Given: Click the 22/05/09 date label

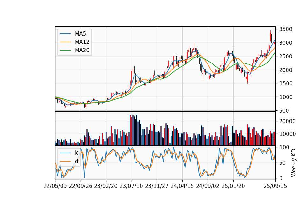Looking at the screenshot, I should point(55,186).
